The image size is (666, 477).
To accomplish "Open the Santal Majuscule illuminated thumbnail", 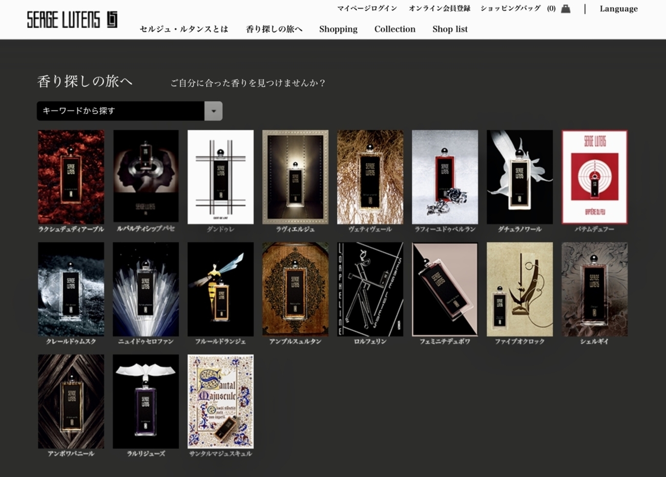I will click(220, 401).
